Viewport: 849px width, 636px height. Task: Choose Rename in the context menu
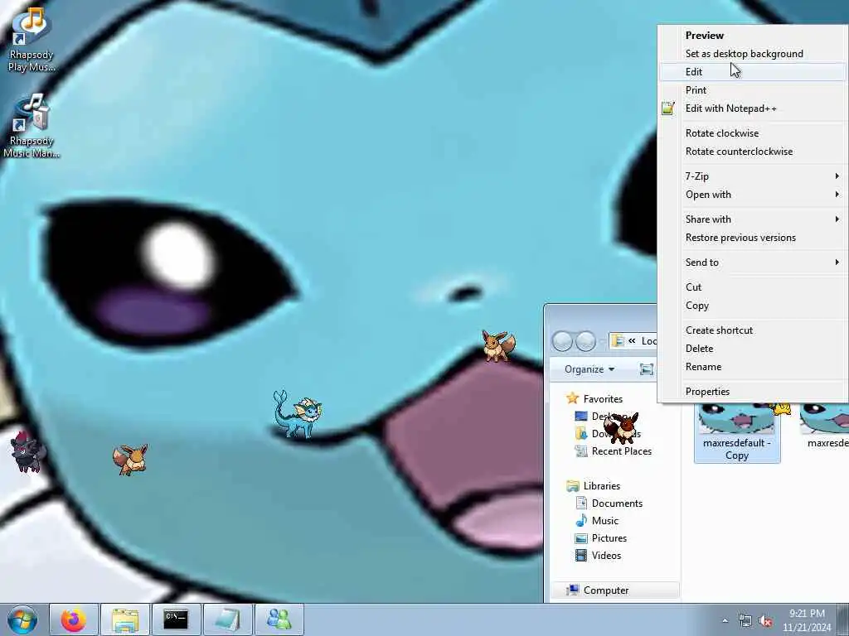pos(753,367)
